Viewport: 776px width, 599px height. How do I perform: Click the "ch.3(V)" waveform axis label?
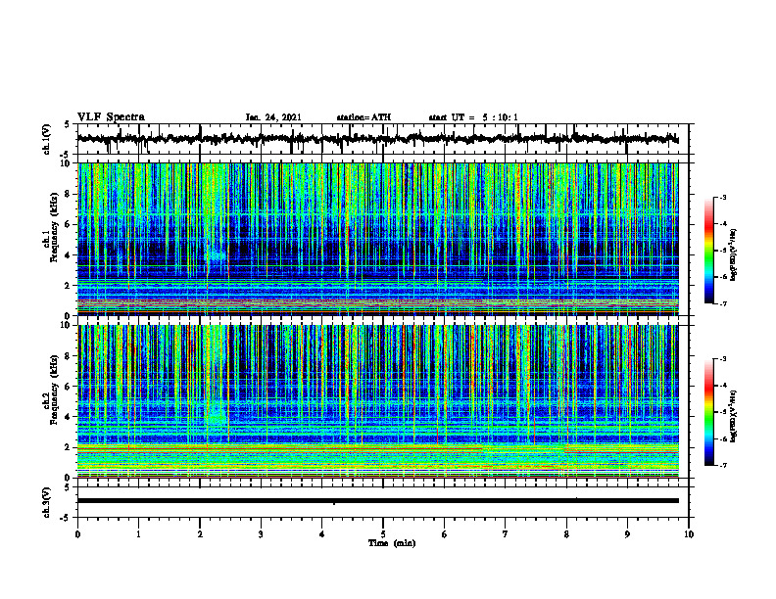coord(47,503)
